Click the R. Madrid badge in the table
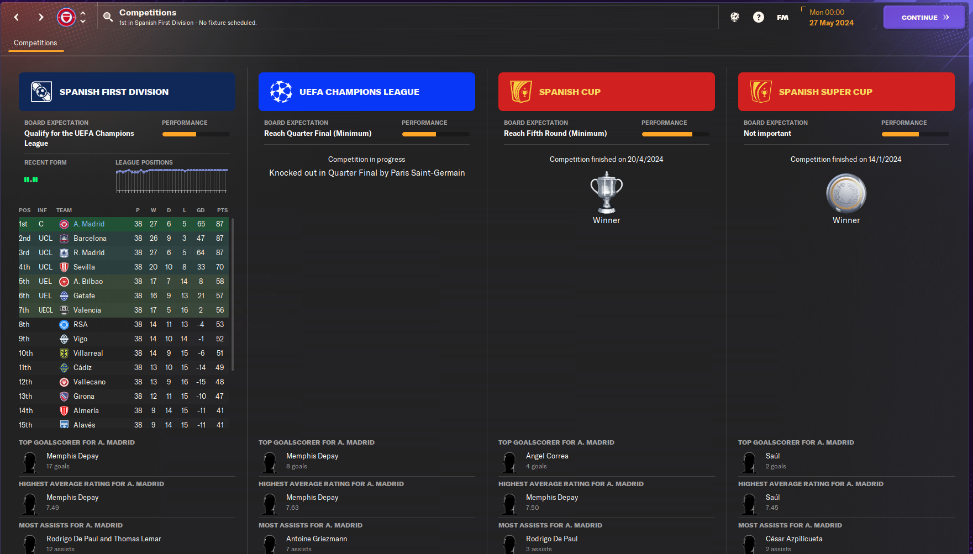 [64, 253]
